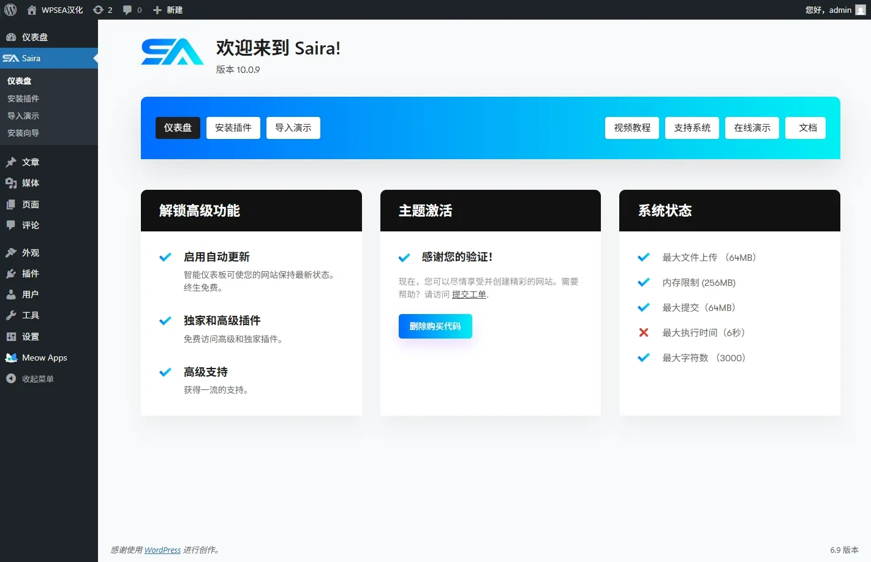This screenshot has width=871, height=562.
Task: Open the Meow Apps sidebar menu
Action: (44, 358)
